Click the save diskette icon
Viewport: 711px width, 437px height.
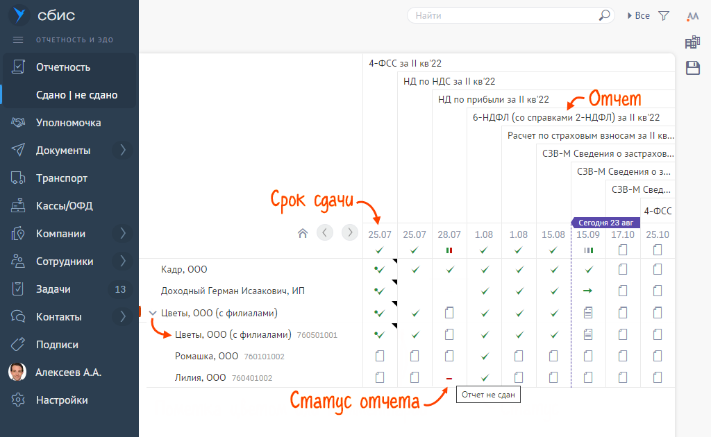pyautogui.click(x=692, y=67)
